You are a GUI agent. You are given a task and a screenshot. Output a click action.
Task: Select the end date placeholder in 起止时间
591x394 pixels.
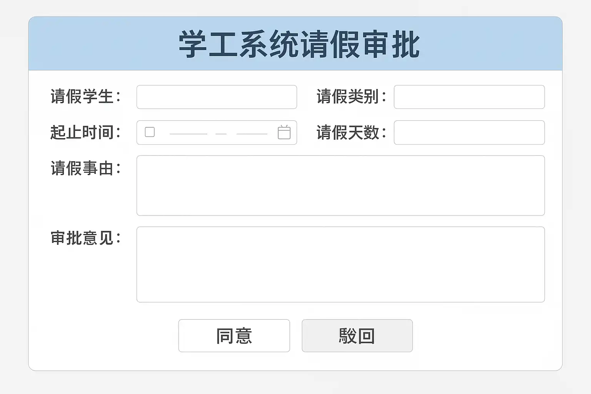(252, 133)
